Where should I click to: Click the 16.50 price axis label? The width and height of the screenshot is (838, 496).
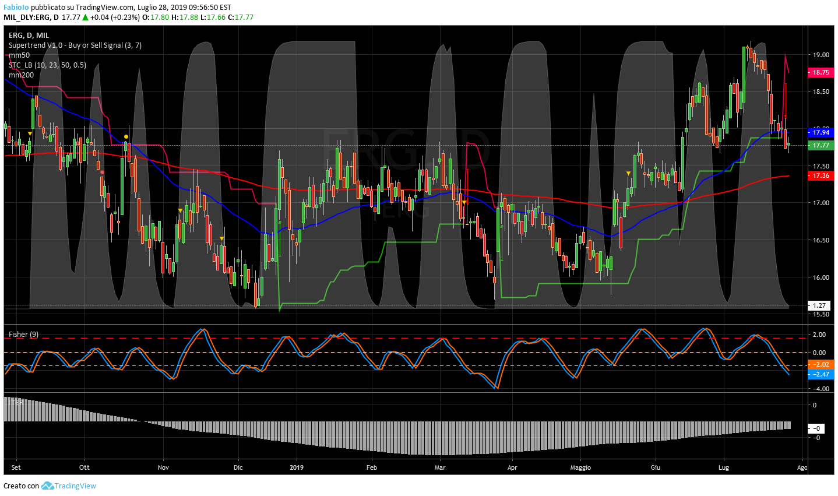coord(821,240)
